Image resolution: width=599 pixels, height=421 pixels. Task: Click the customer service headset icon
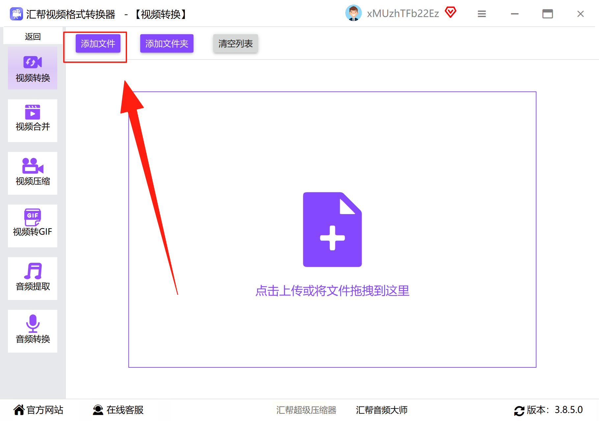click(x=98, y=410)
